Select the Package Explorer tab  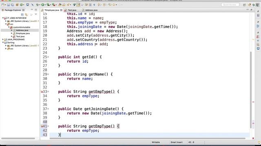(13, 10)
